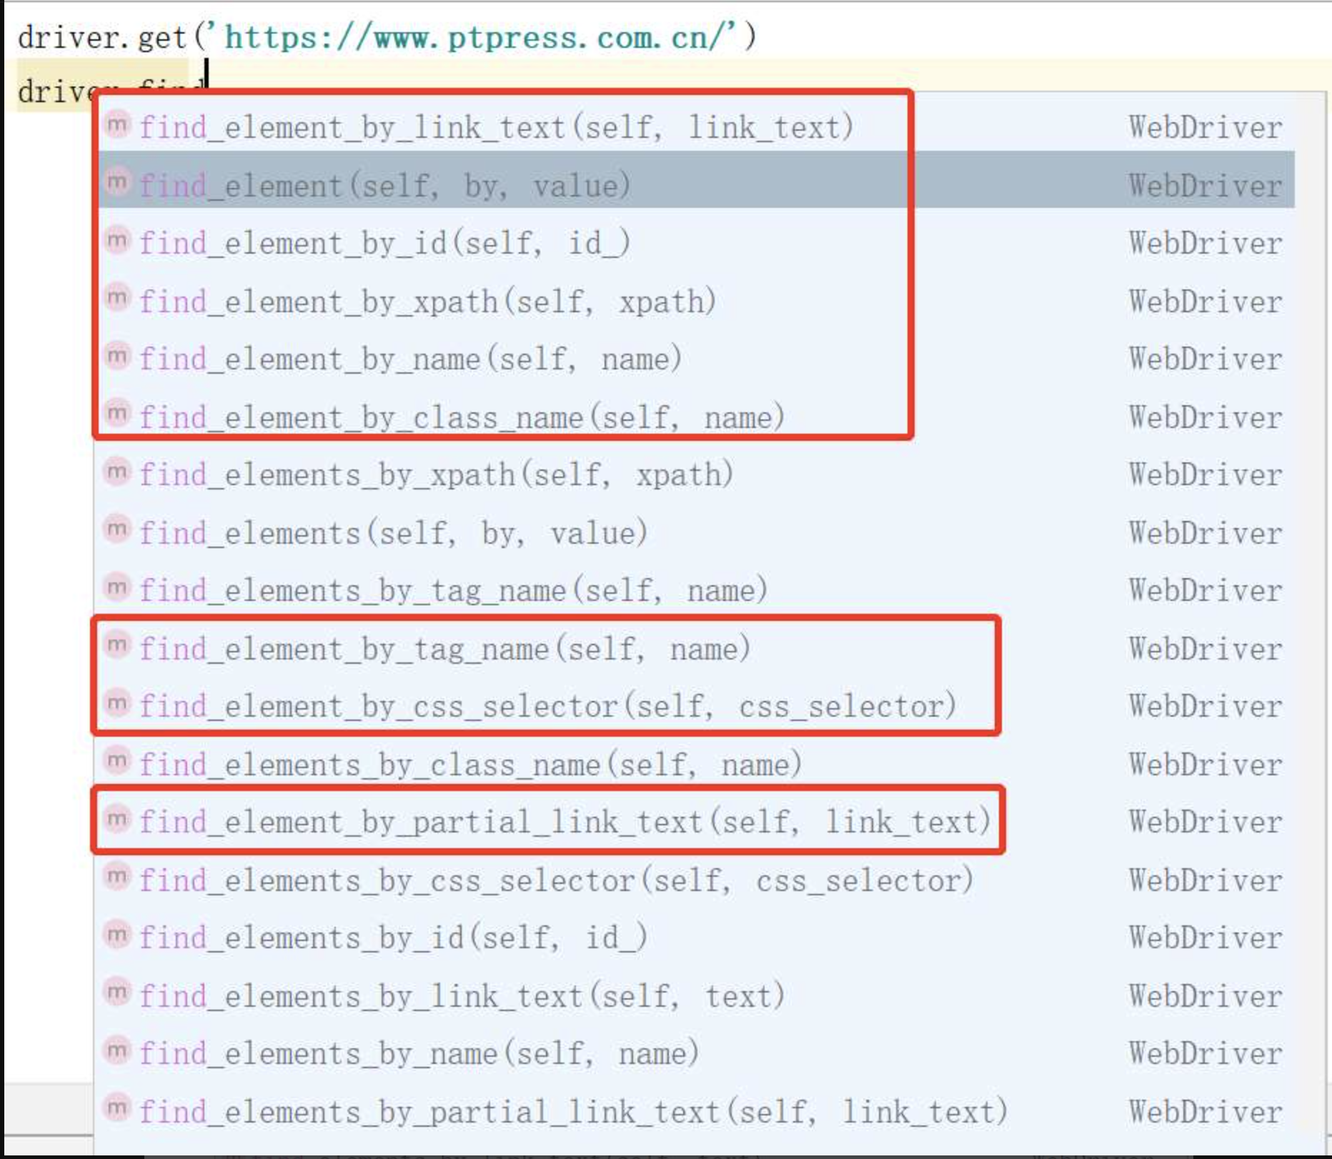Click method icon beside find_element_by_name
The height and width of the screenshot is (1159, 1332).
coord(117,356)
